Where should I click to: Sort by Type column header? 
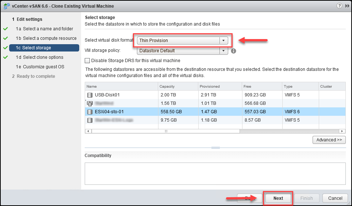click(x=301, y=87)
